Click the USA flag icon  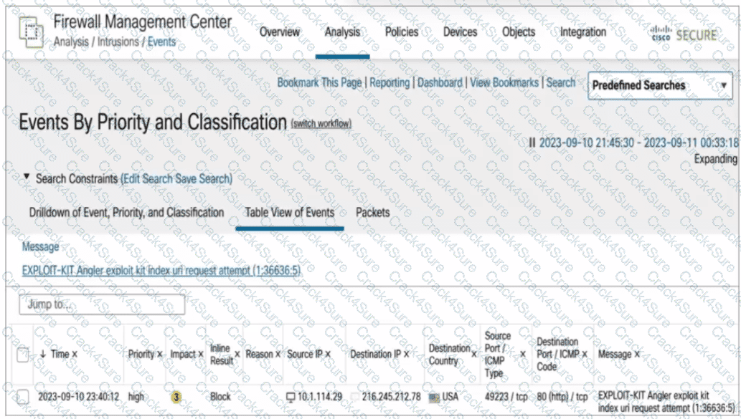(x=434, y=398)
